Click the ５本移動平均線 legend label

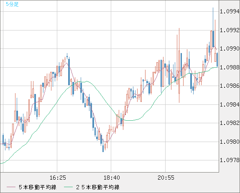38,187
